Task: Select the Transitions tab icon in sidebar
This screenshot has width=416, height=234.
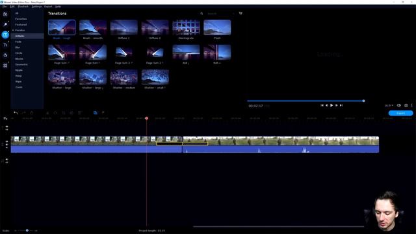Action: 5,34
